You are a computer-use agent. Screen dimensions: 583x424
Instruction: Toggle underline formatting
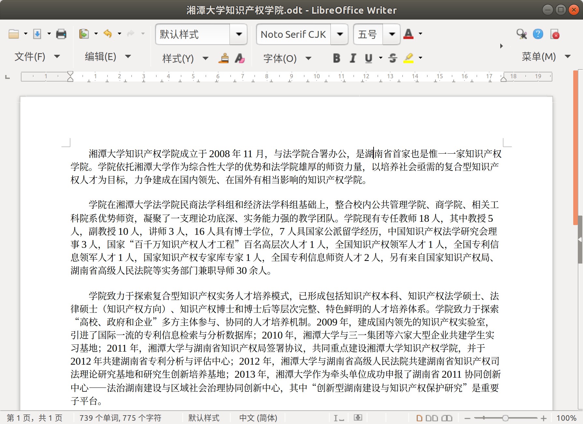pyautogui.click(x=369, y=58)
